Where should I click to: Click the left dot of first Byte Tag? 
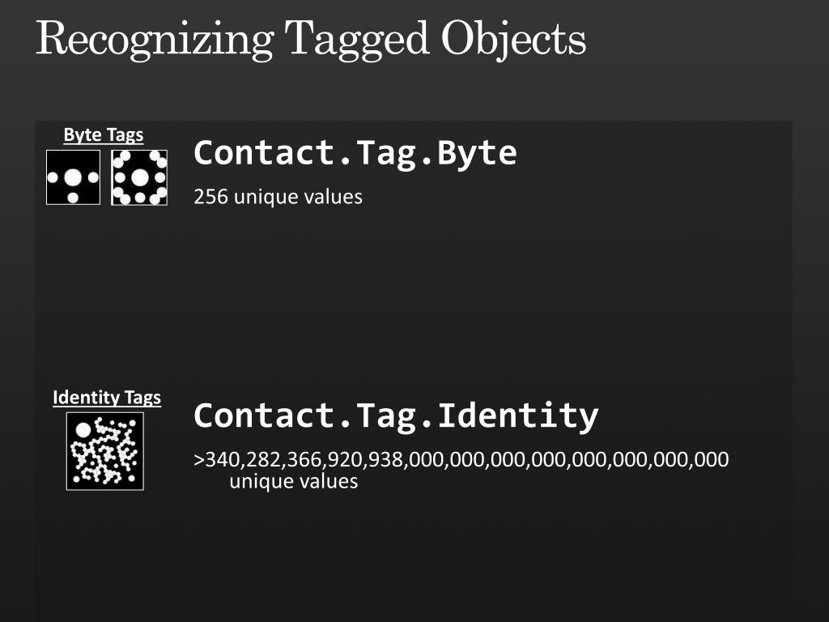(x=53, y=177)
